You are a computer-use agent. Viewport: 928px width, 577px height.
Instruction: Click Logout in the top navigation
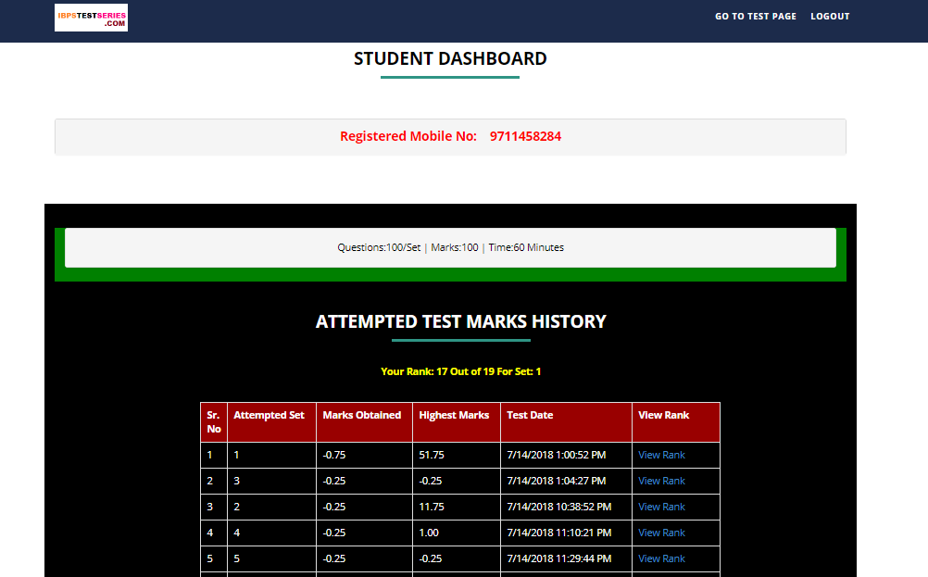(829, 17)
